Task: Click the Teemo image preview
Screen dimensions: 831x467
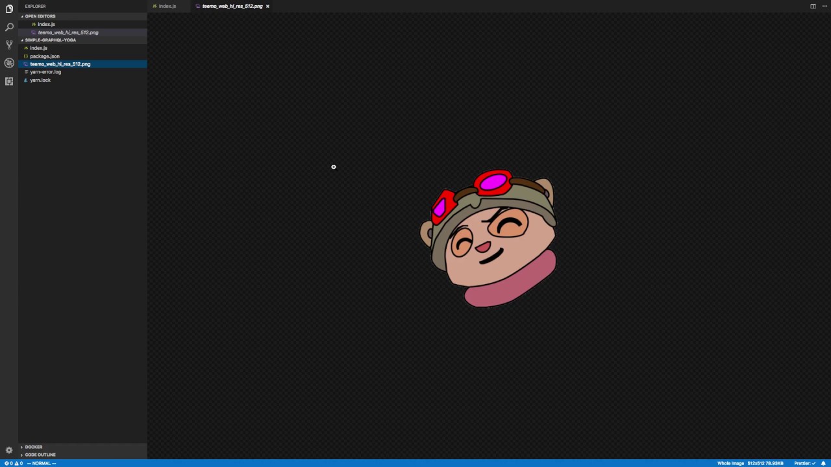Action: [x=489, y=238]
